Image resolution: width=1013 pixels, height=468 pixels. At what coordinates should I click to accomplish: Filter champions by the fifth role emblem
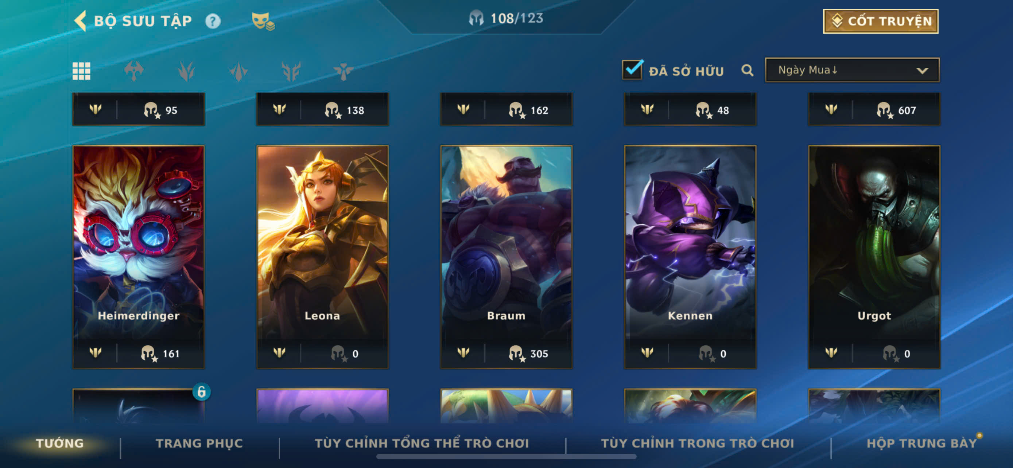click(x=343, y=71)
